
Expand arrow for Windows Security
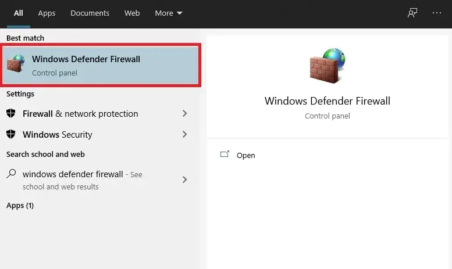(x=184, y=134)
